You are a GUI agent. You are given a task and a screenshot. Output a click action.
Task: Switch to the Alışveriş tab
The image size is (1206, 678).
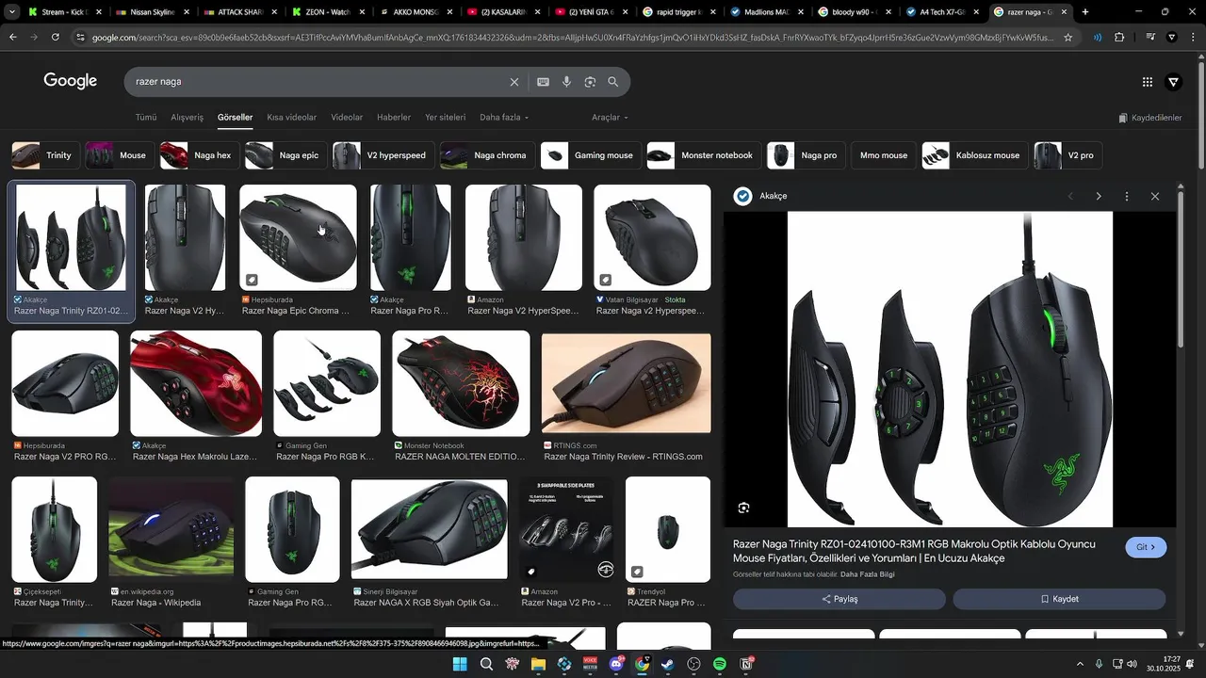click(x=187, y=118)
